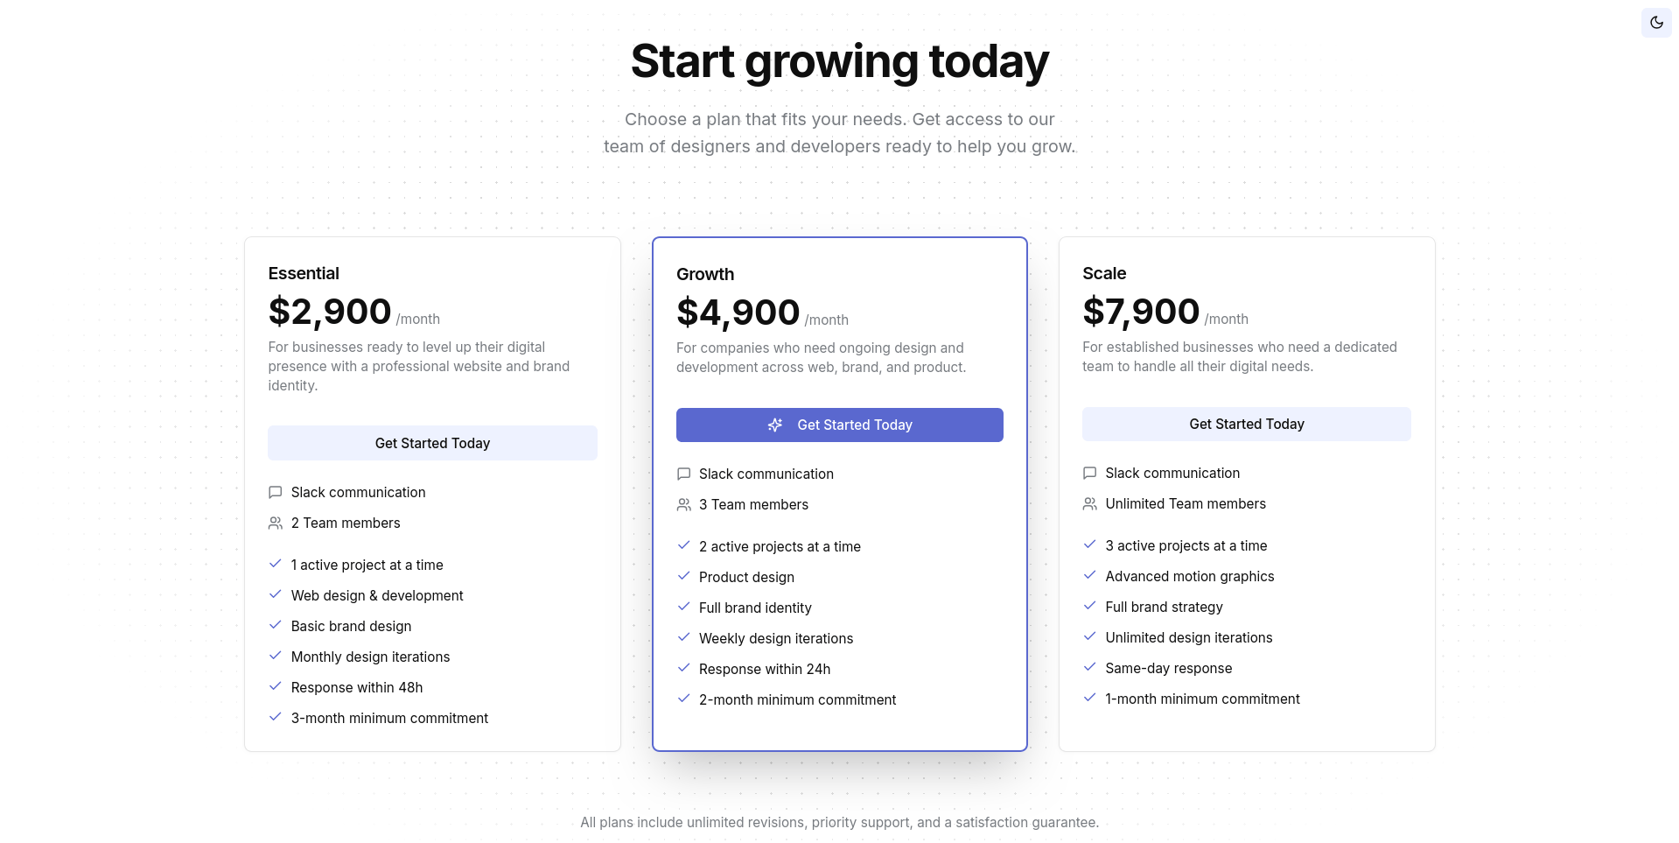Click the $7,900 Scale price
Screen dimensions: 1679x843
1141,312
